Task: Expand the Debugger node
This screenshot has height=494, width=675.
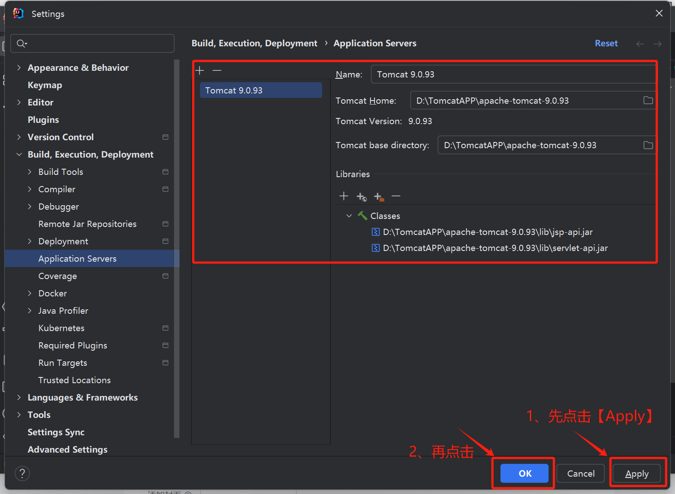Action: (x=29, y=207)
